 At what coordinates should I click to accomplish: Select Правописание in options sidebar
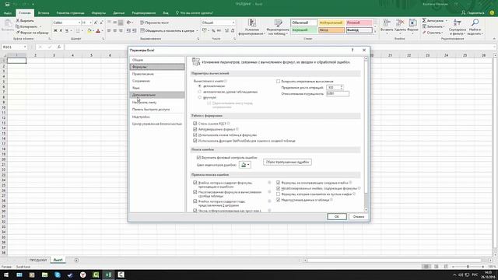pos(157,74)
